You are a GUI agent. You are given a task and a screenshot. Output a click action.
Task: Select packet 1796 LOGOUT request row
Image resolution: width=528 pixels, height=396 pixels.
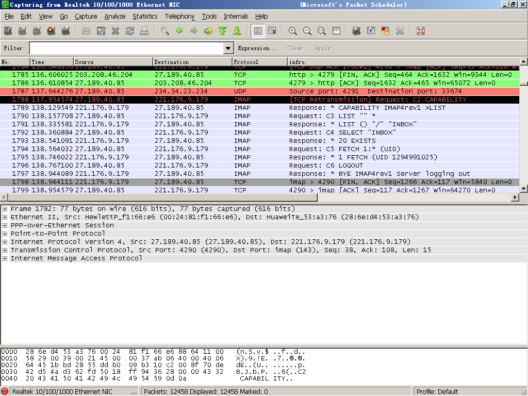260,166
